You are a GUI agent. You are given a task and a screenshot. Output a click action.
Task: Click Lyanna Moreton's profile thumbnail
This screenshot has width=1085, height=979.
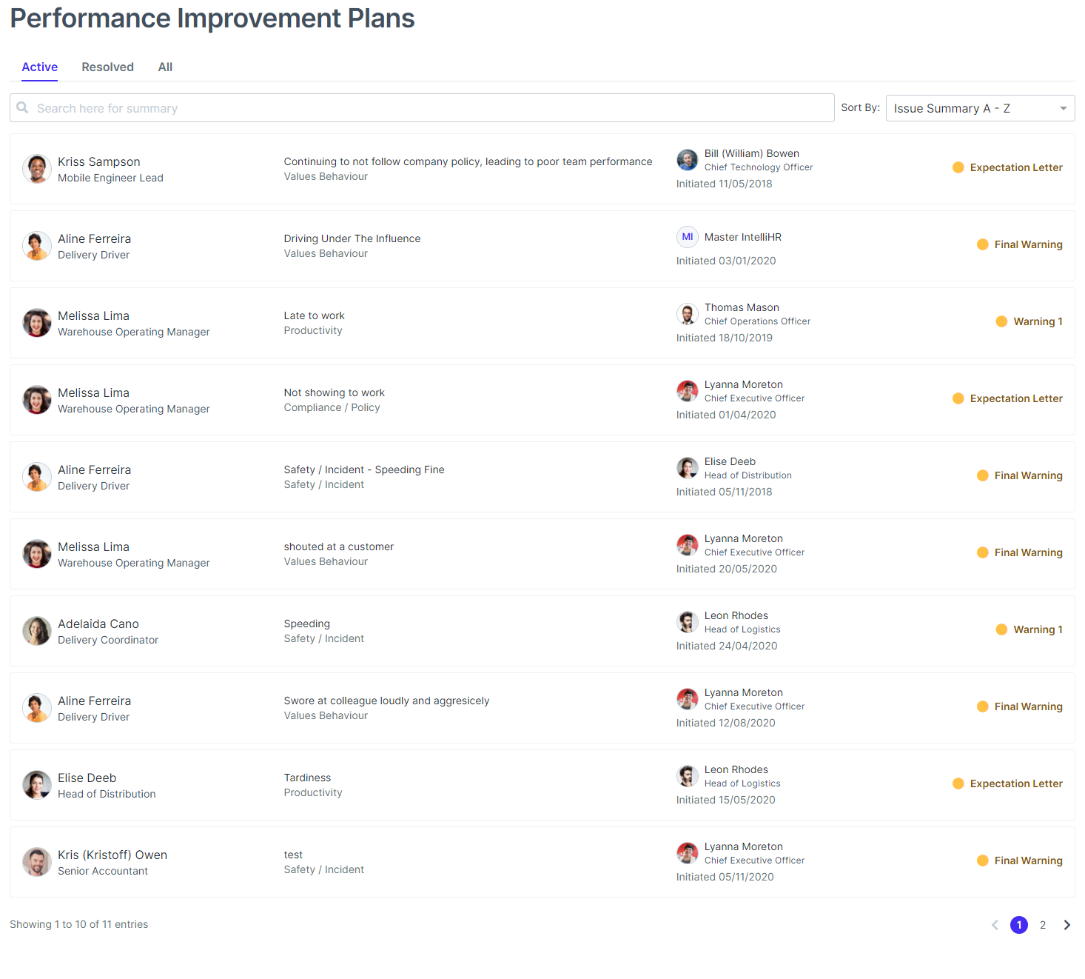point(687,390)
